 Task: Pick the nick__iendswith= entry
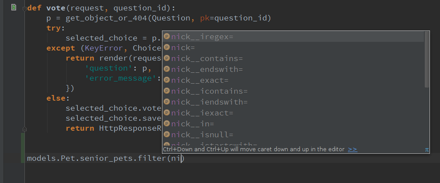tap(293, 102)
